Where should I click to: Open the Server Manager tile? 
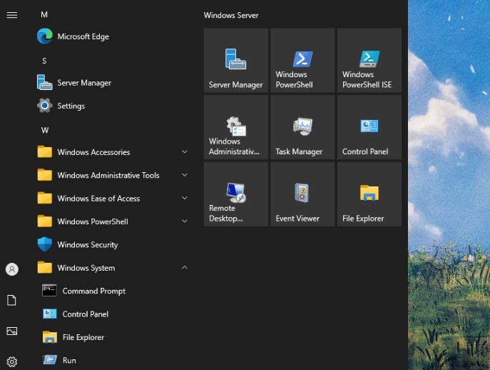coord(235,61)
